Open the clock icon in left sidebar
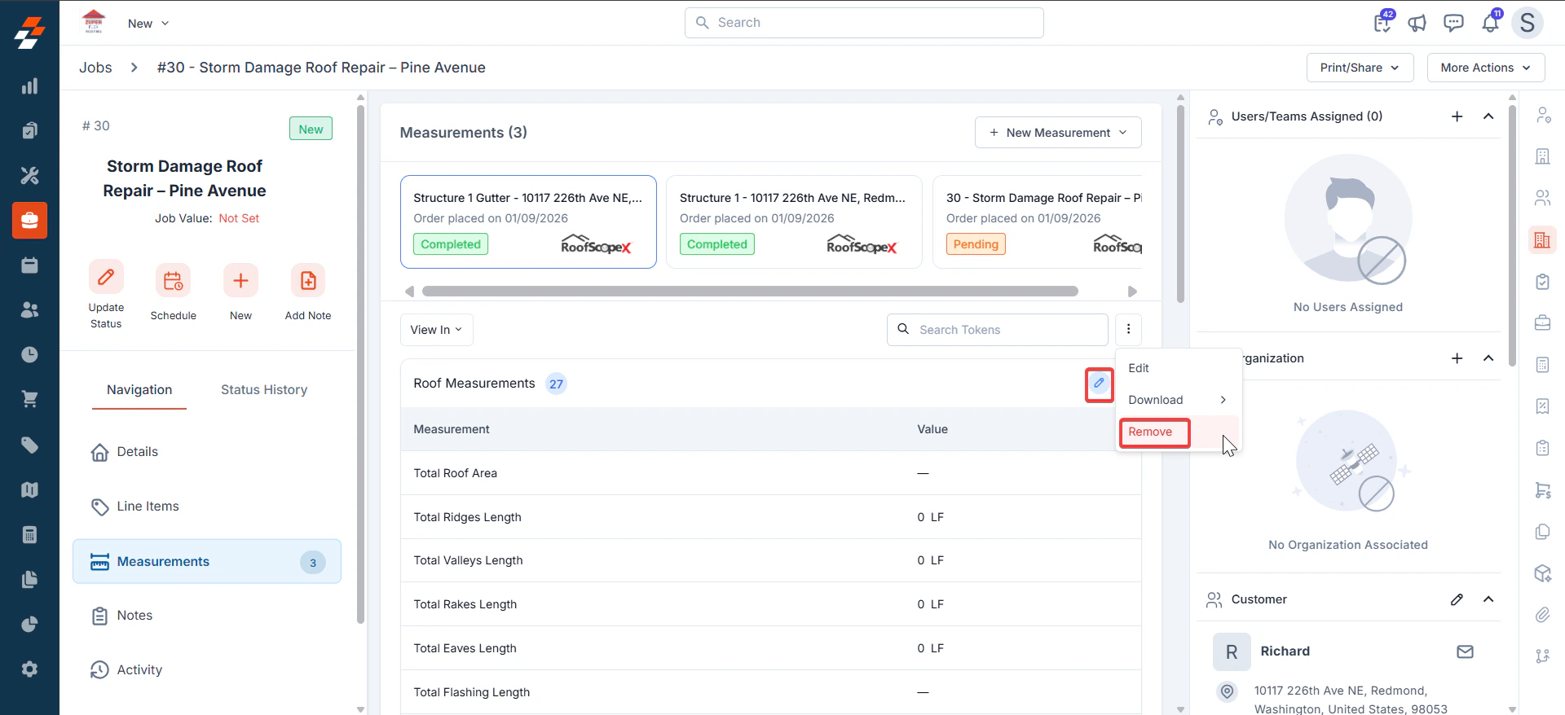The image size is (1565, 715). coord(29,354)
